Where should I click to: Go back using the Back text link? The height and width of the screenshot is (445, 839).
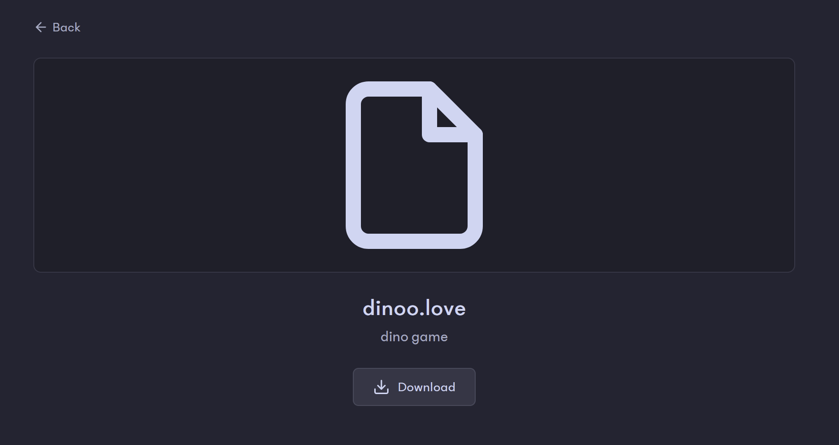66,27
